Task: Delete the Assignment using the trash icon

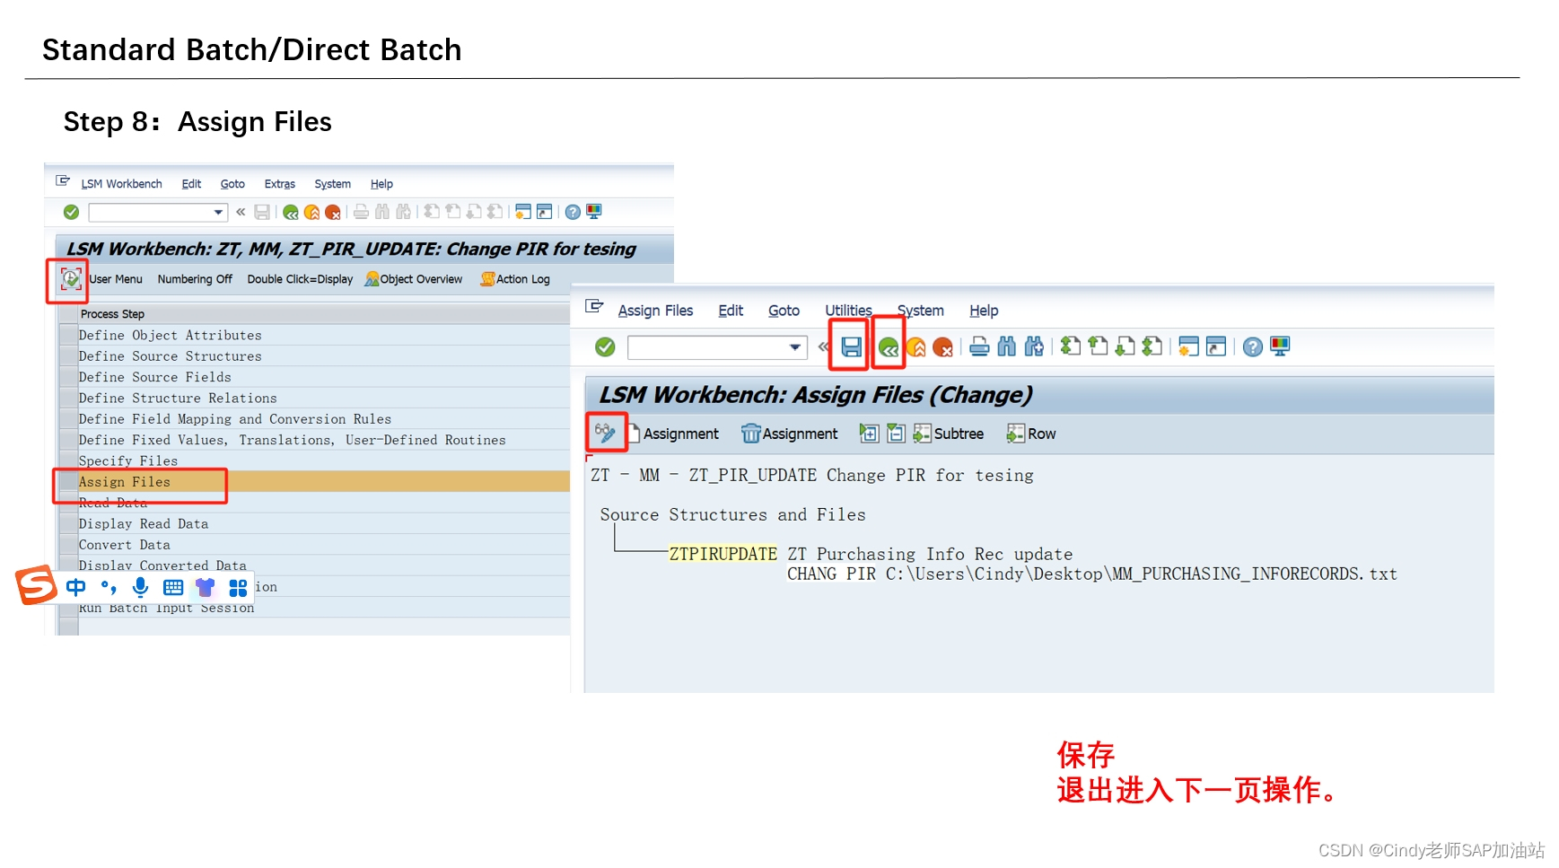Action: click(790, 434)
